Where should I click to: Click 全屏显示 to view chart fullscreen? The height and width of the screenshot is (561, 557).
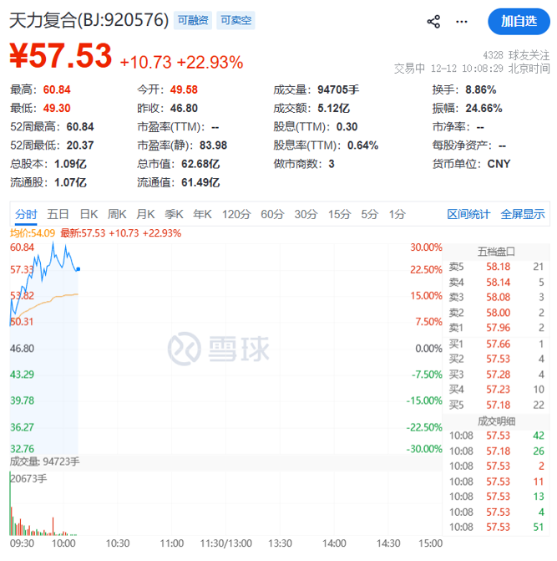click(522, 214)
